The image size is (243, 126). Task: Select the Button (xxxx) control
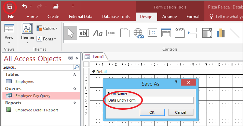[111, 33]
